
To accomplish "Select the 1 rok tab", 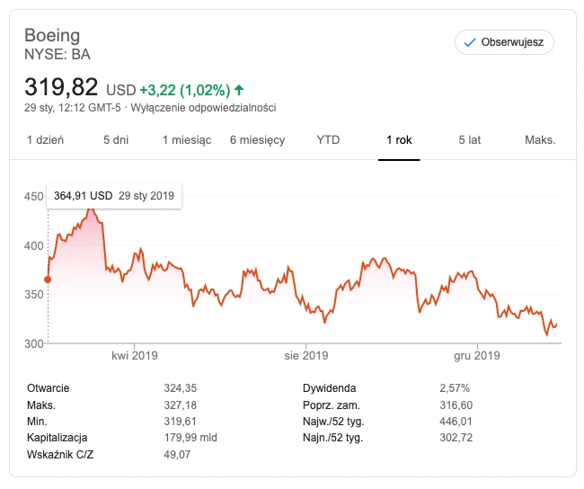I will [x=399, y=140].
